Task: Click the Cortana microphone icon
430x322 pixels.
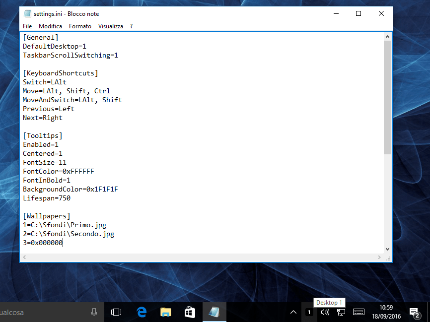Action: [94, 312]
